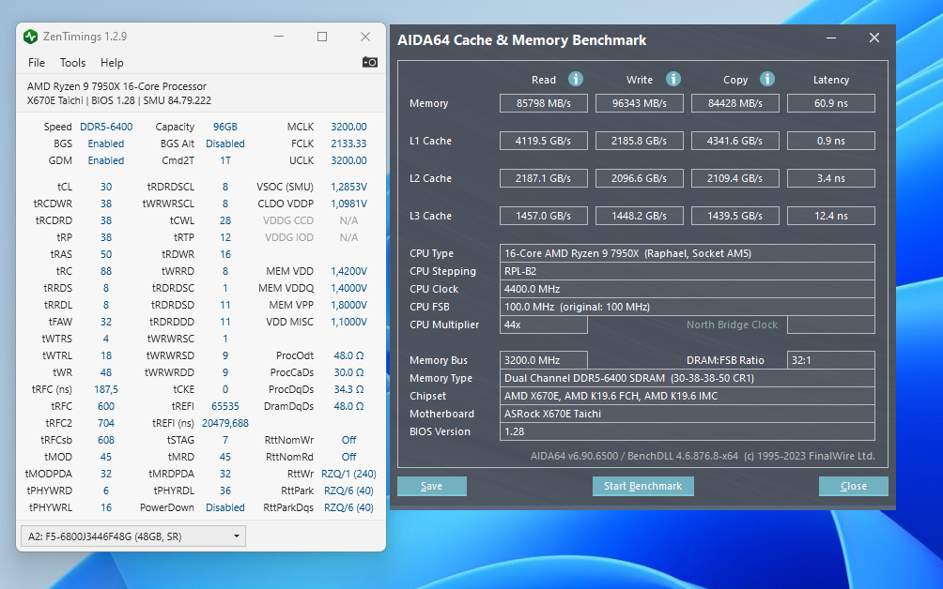Click the AIDA64 version footer text
Image resolution: width=943 pixels, height=589 pixels.
click(703, 456)
